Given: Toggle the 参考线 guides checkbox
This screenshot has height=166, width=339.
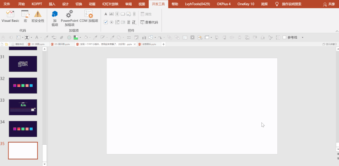Looking at the screenshot, I should point(284,37).
